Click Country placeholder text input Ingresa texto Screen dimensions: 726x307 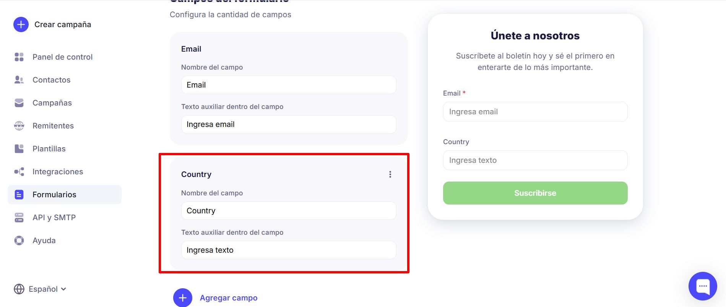click(x=288, y=250)
